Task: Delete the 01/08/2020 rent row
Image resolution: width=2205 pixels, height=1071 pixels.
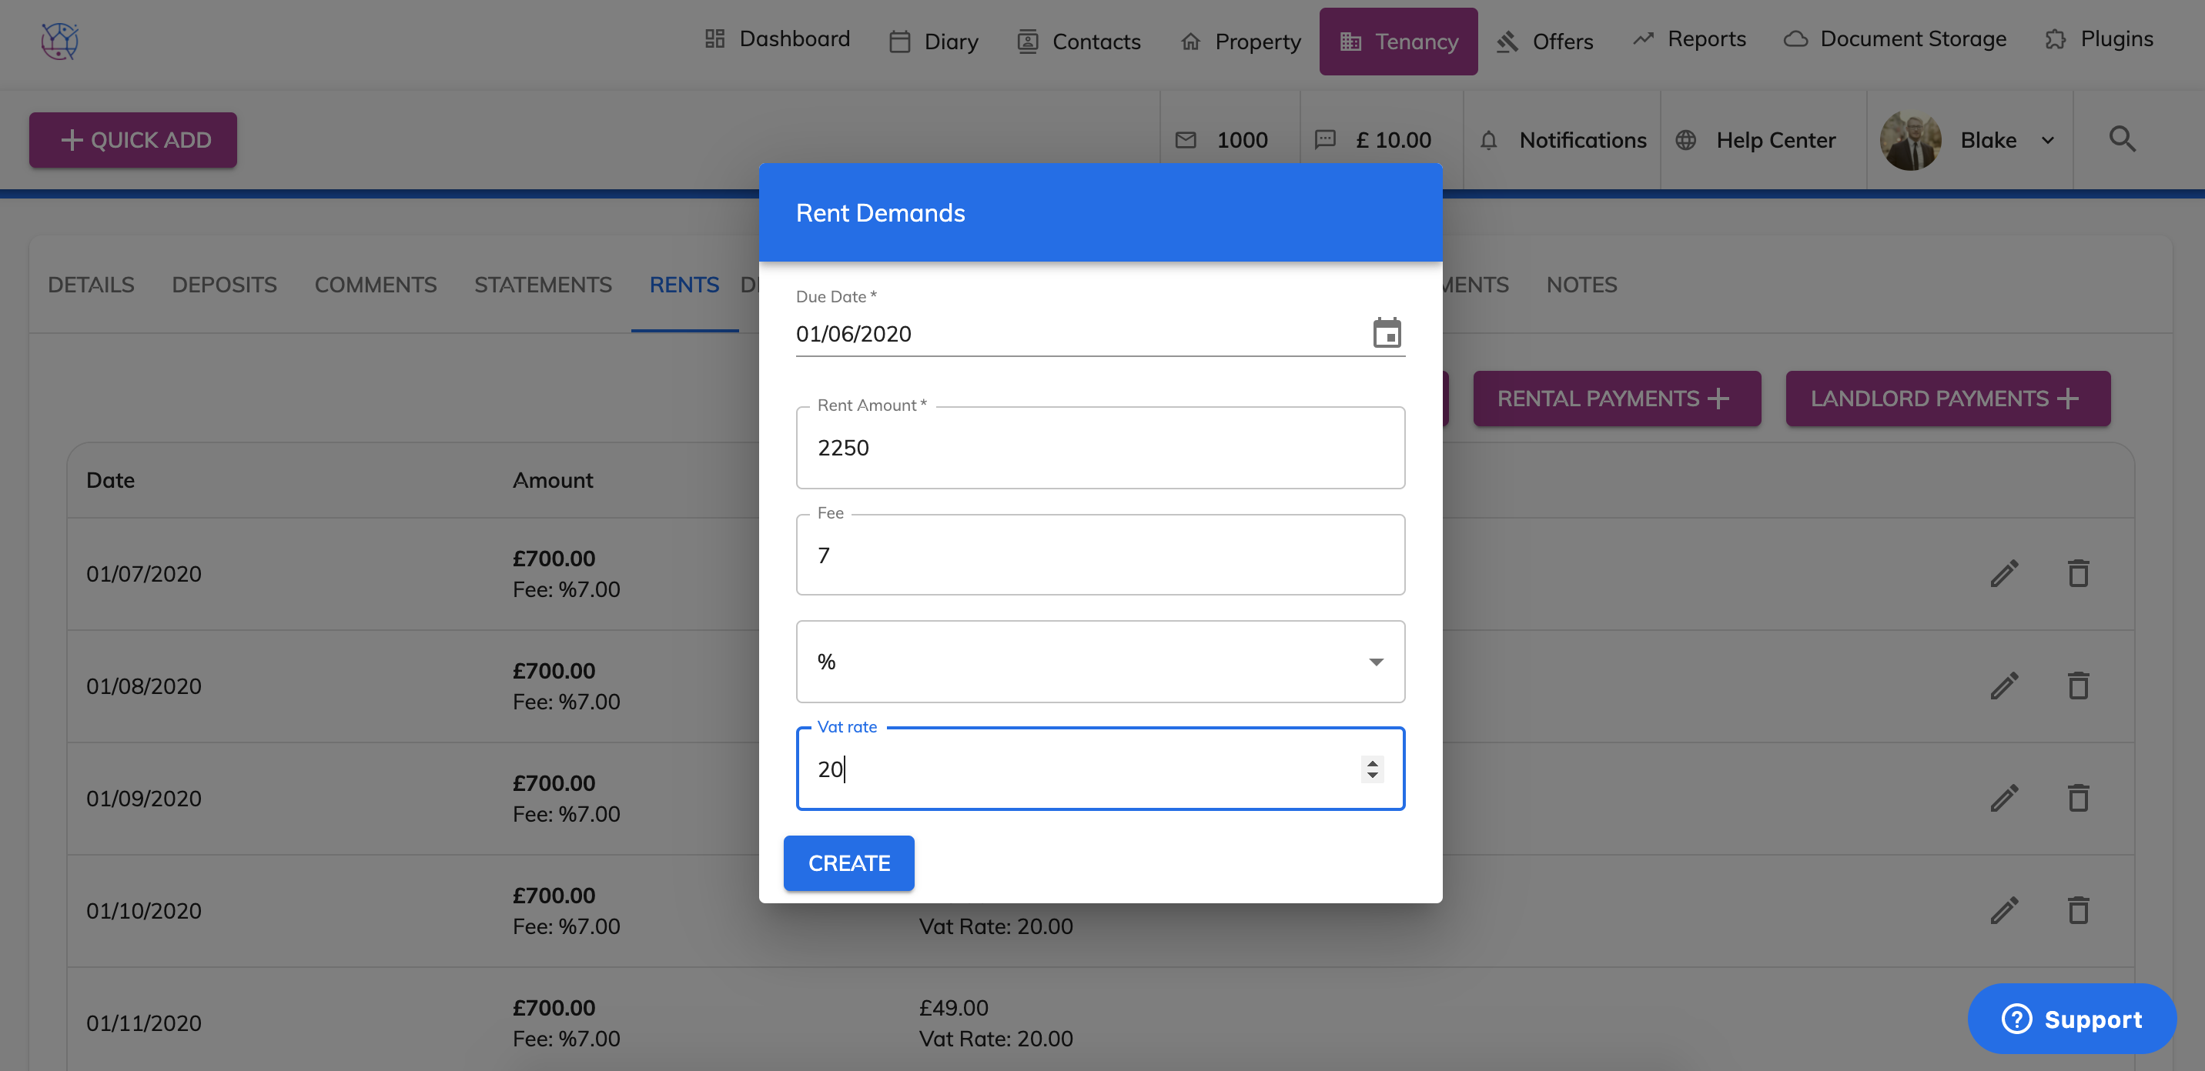Action: [x=2078, y=686]
